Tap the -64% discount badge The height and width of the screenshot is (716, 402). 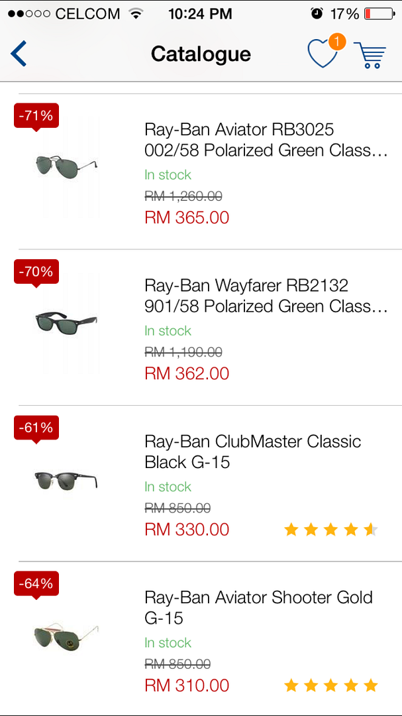coord(36,584)
